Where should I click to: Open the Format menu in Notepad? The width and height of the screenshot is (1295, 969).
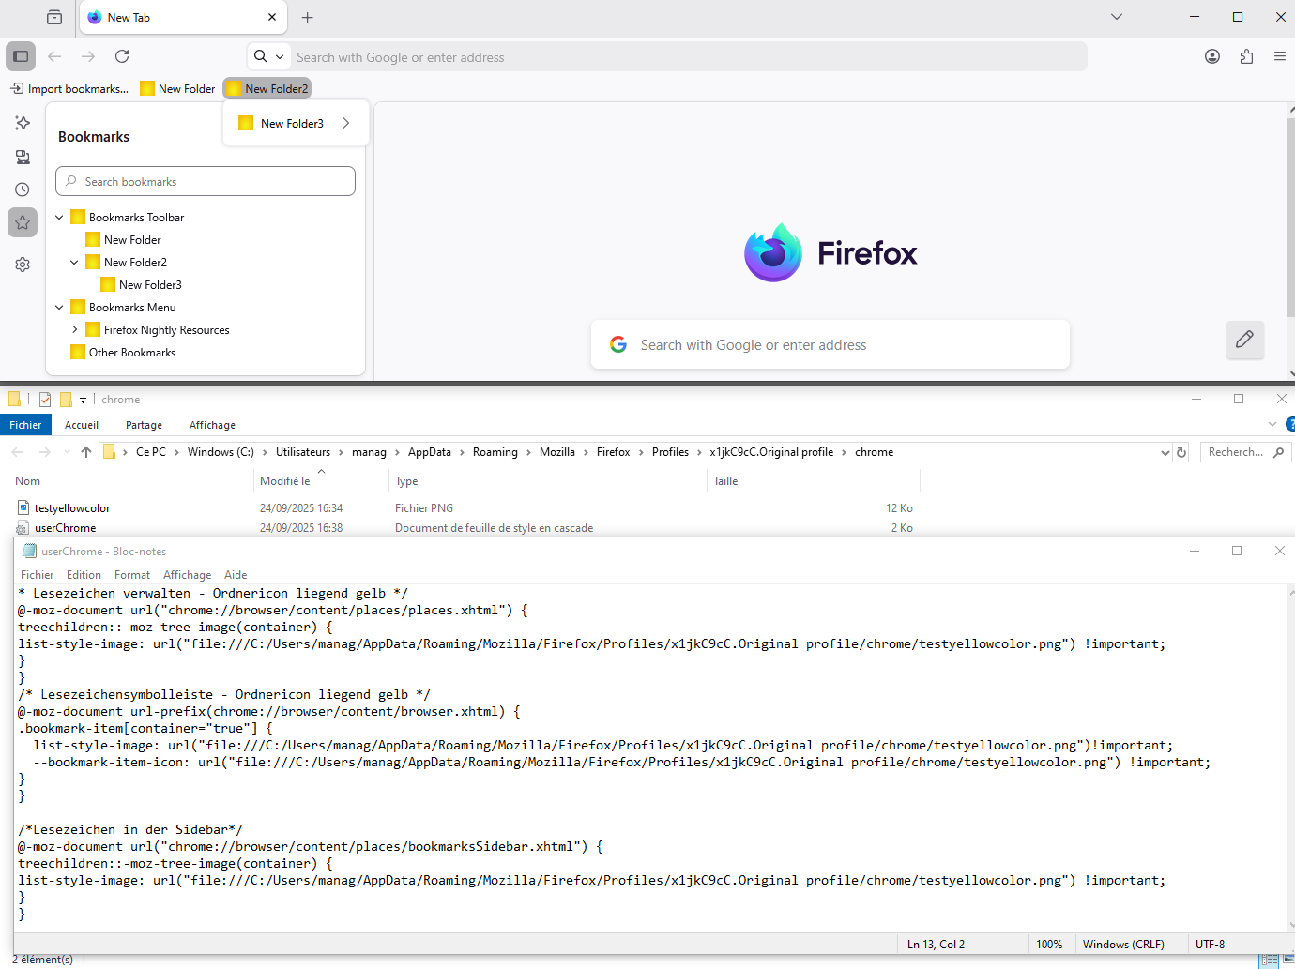point(131,575)
